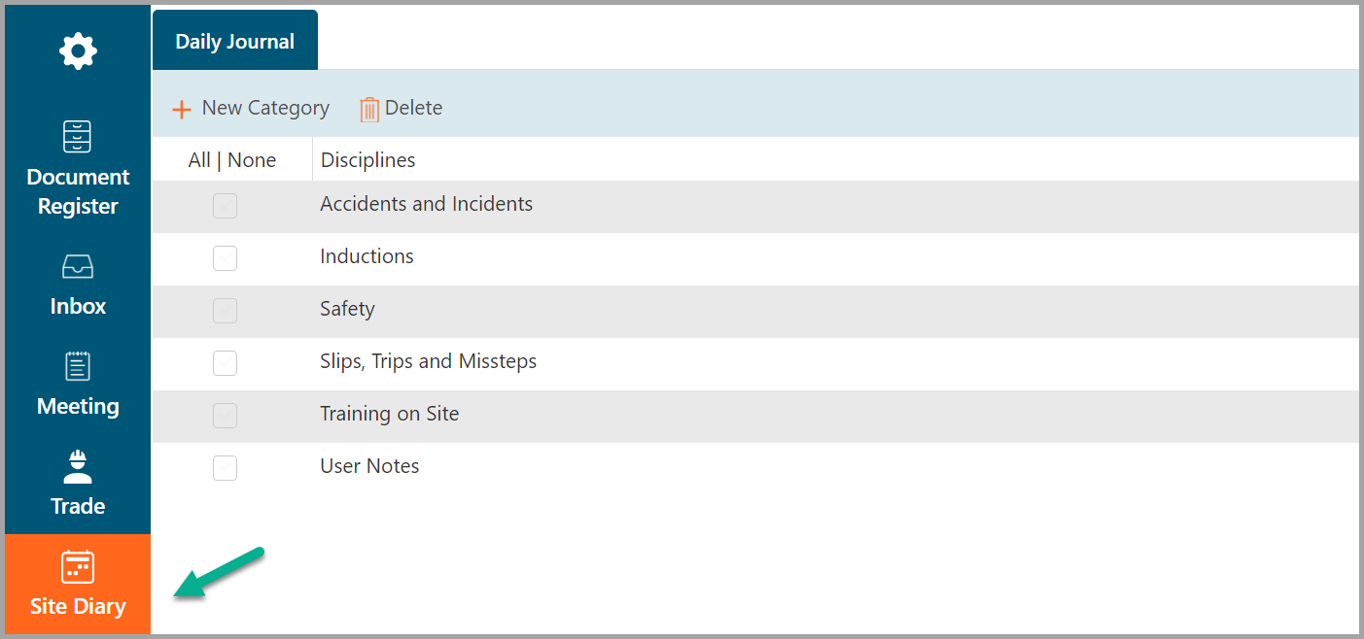1364x639 pixels.
Task: Open the settings gear icon
Action: (78, 50)
